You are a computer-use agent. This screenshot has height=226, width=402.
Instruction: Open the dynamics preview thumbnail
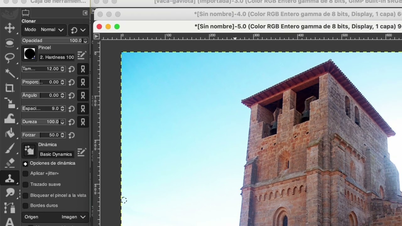click(30, 151)
